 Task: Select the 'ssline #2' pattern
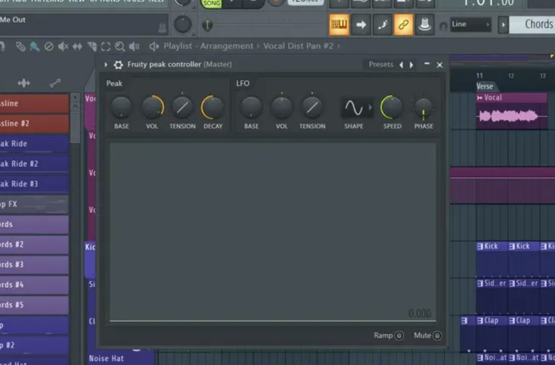pos(34,124)
